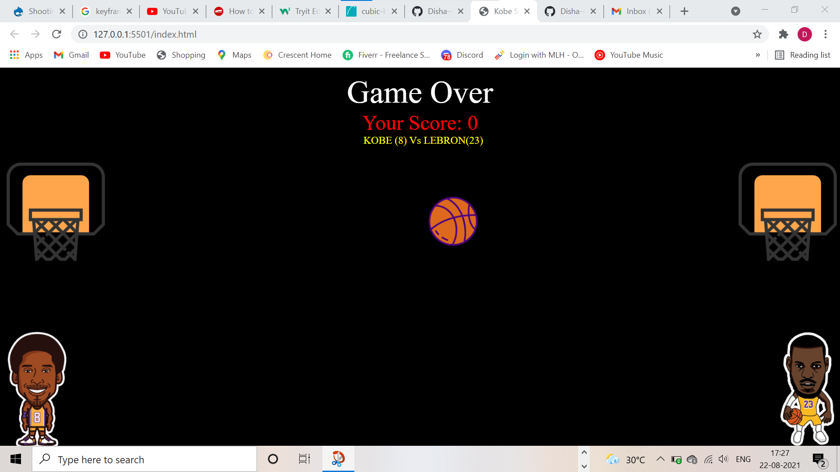Open Chrome three-dot menu

[x=826, y=34]
